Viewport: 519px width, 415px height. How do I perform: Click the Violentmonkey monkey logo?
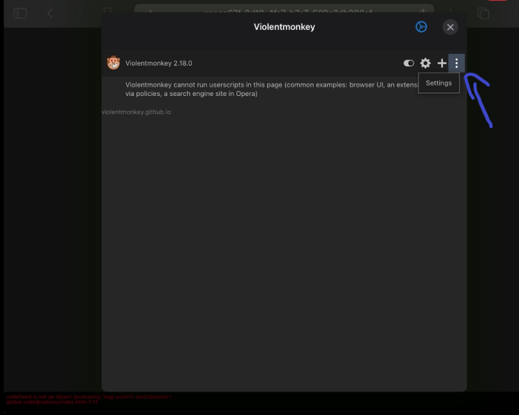point(114,63)
